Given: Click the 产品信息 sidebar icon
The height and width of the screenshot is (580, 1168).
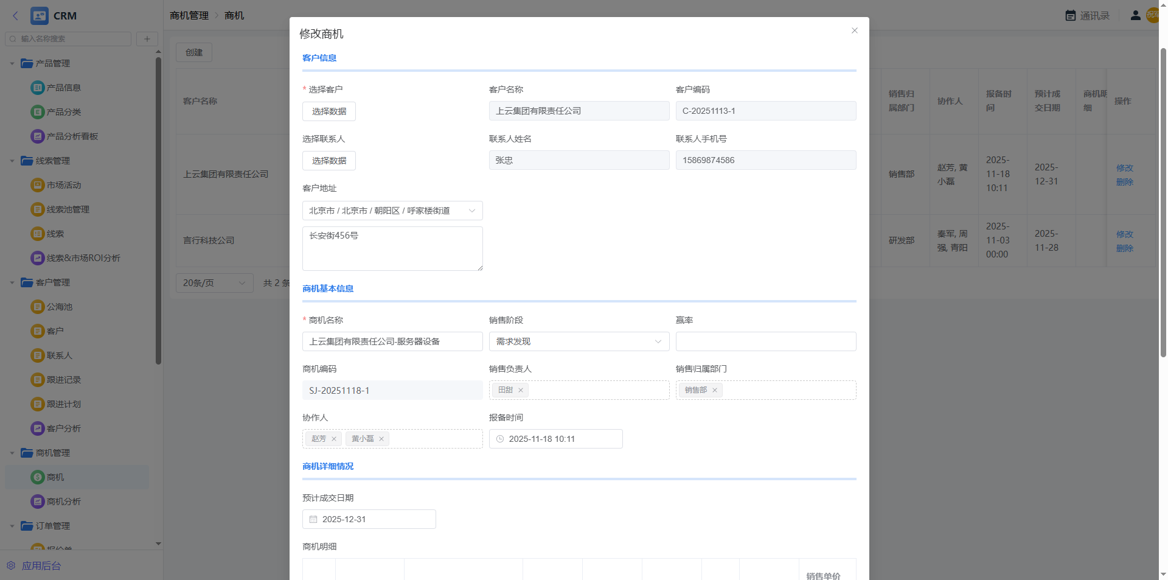Looking at the screenshot, I should (37, 88).
